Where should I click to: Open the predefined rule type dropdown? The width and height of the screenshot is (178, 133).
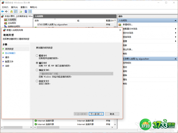(76, 74)
